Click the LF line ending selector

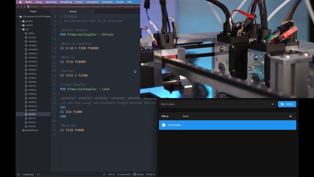tap(104, 175)
